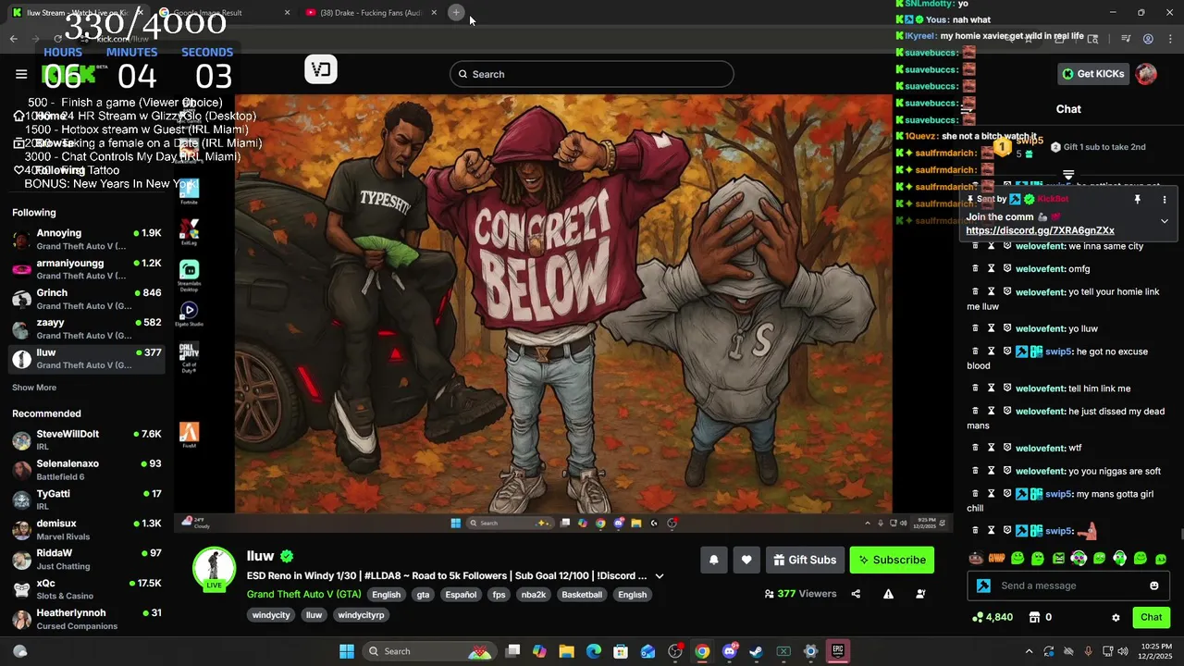
Task: Expand Show More under Following
Action: [34, 388]
